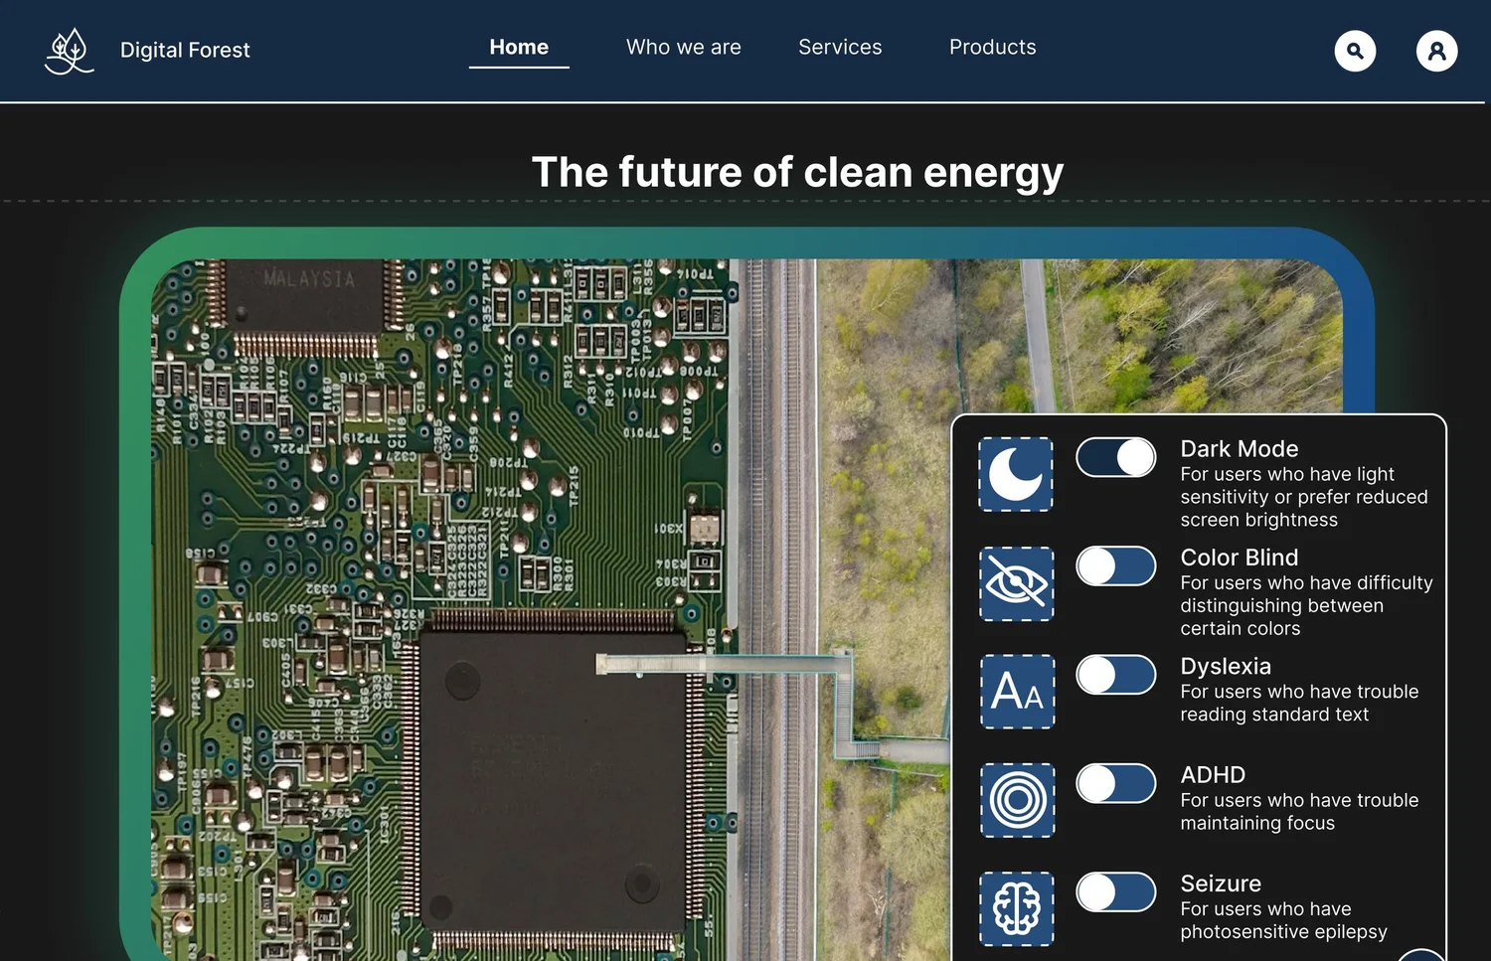Enable the Dyslexia toggle
This screenshot has height=961, width=1491.
coord(1116,675)
